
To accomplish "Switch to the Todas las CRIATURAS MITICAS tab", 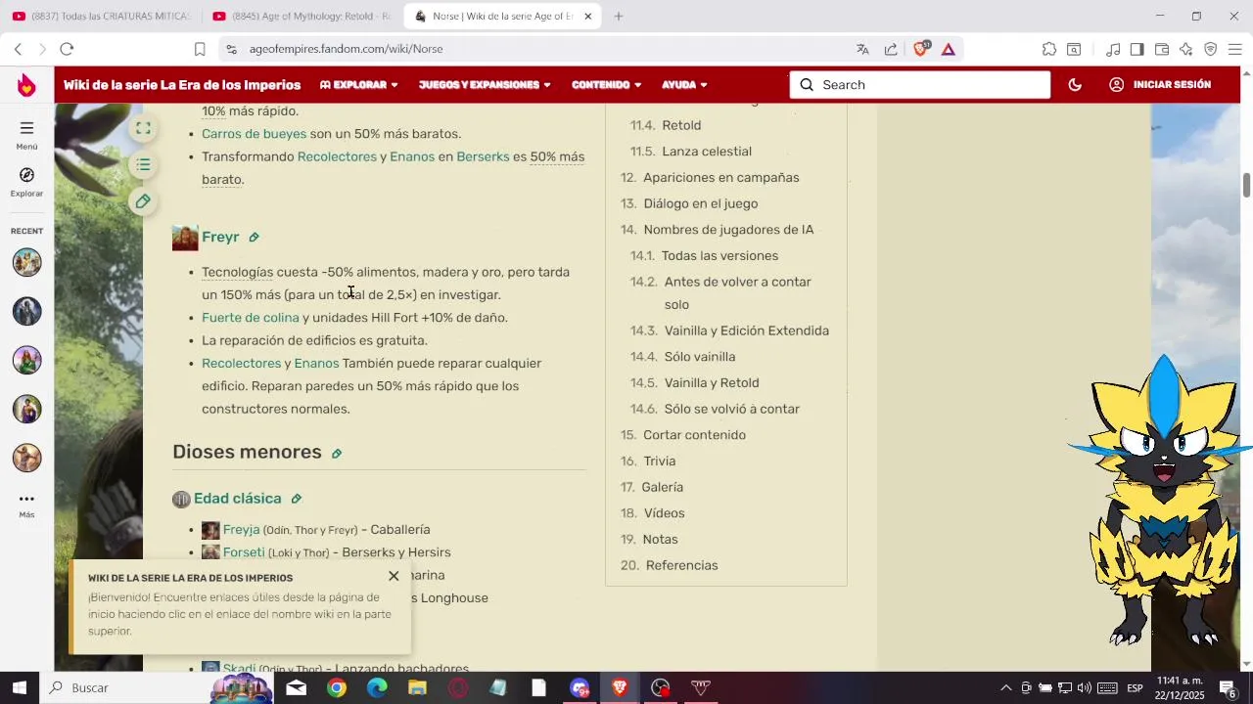I will pos(101,17).
